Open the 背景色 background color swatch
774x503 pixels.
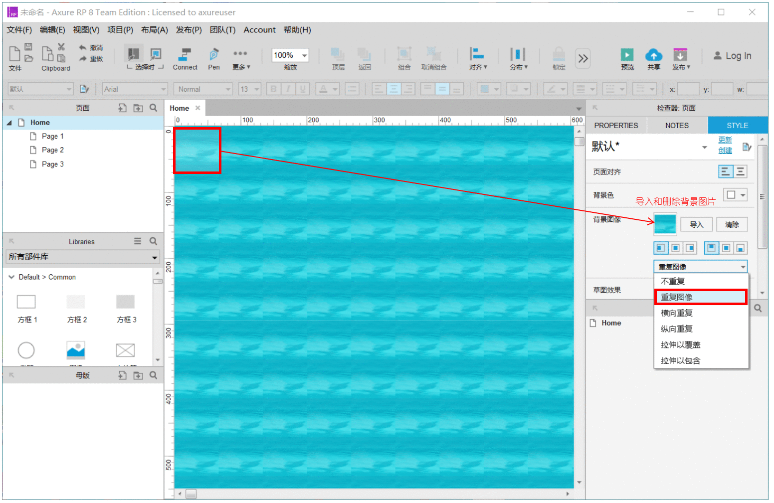pos(736,195)
